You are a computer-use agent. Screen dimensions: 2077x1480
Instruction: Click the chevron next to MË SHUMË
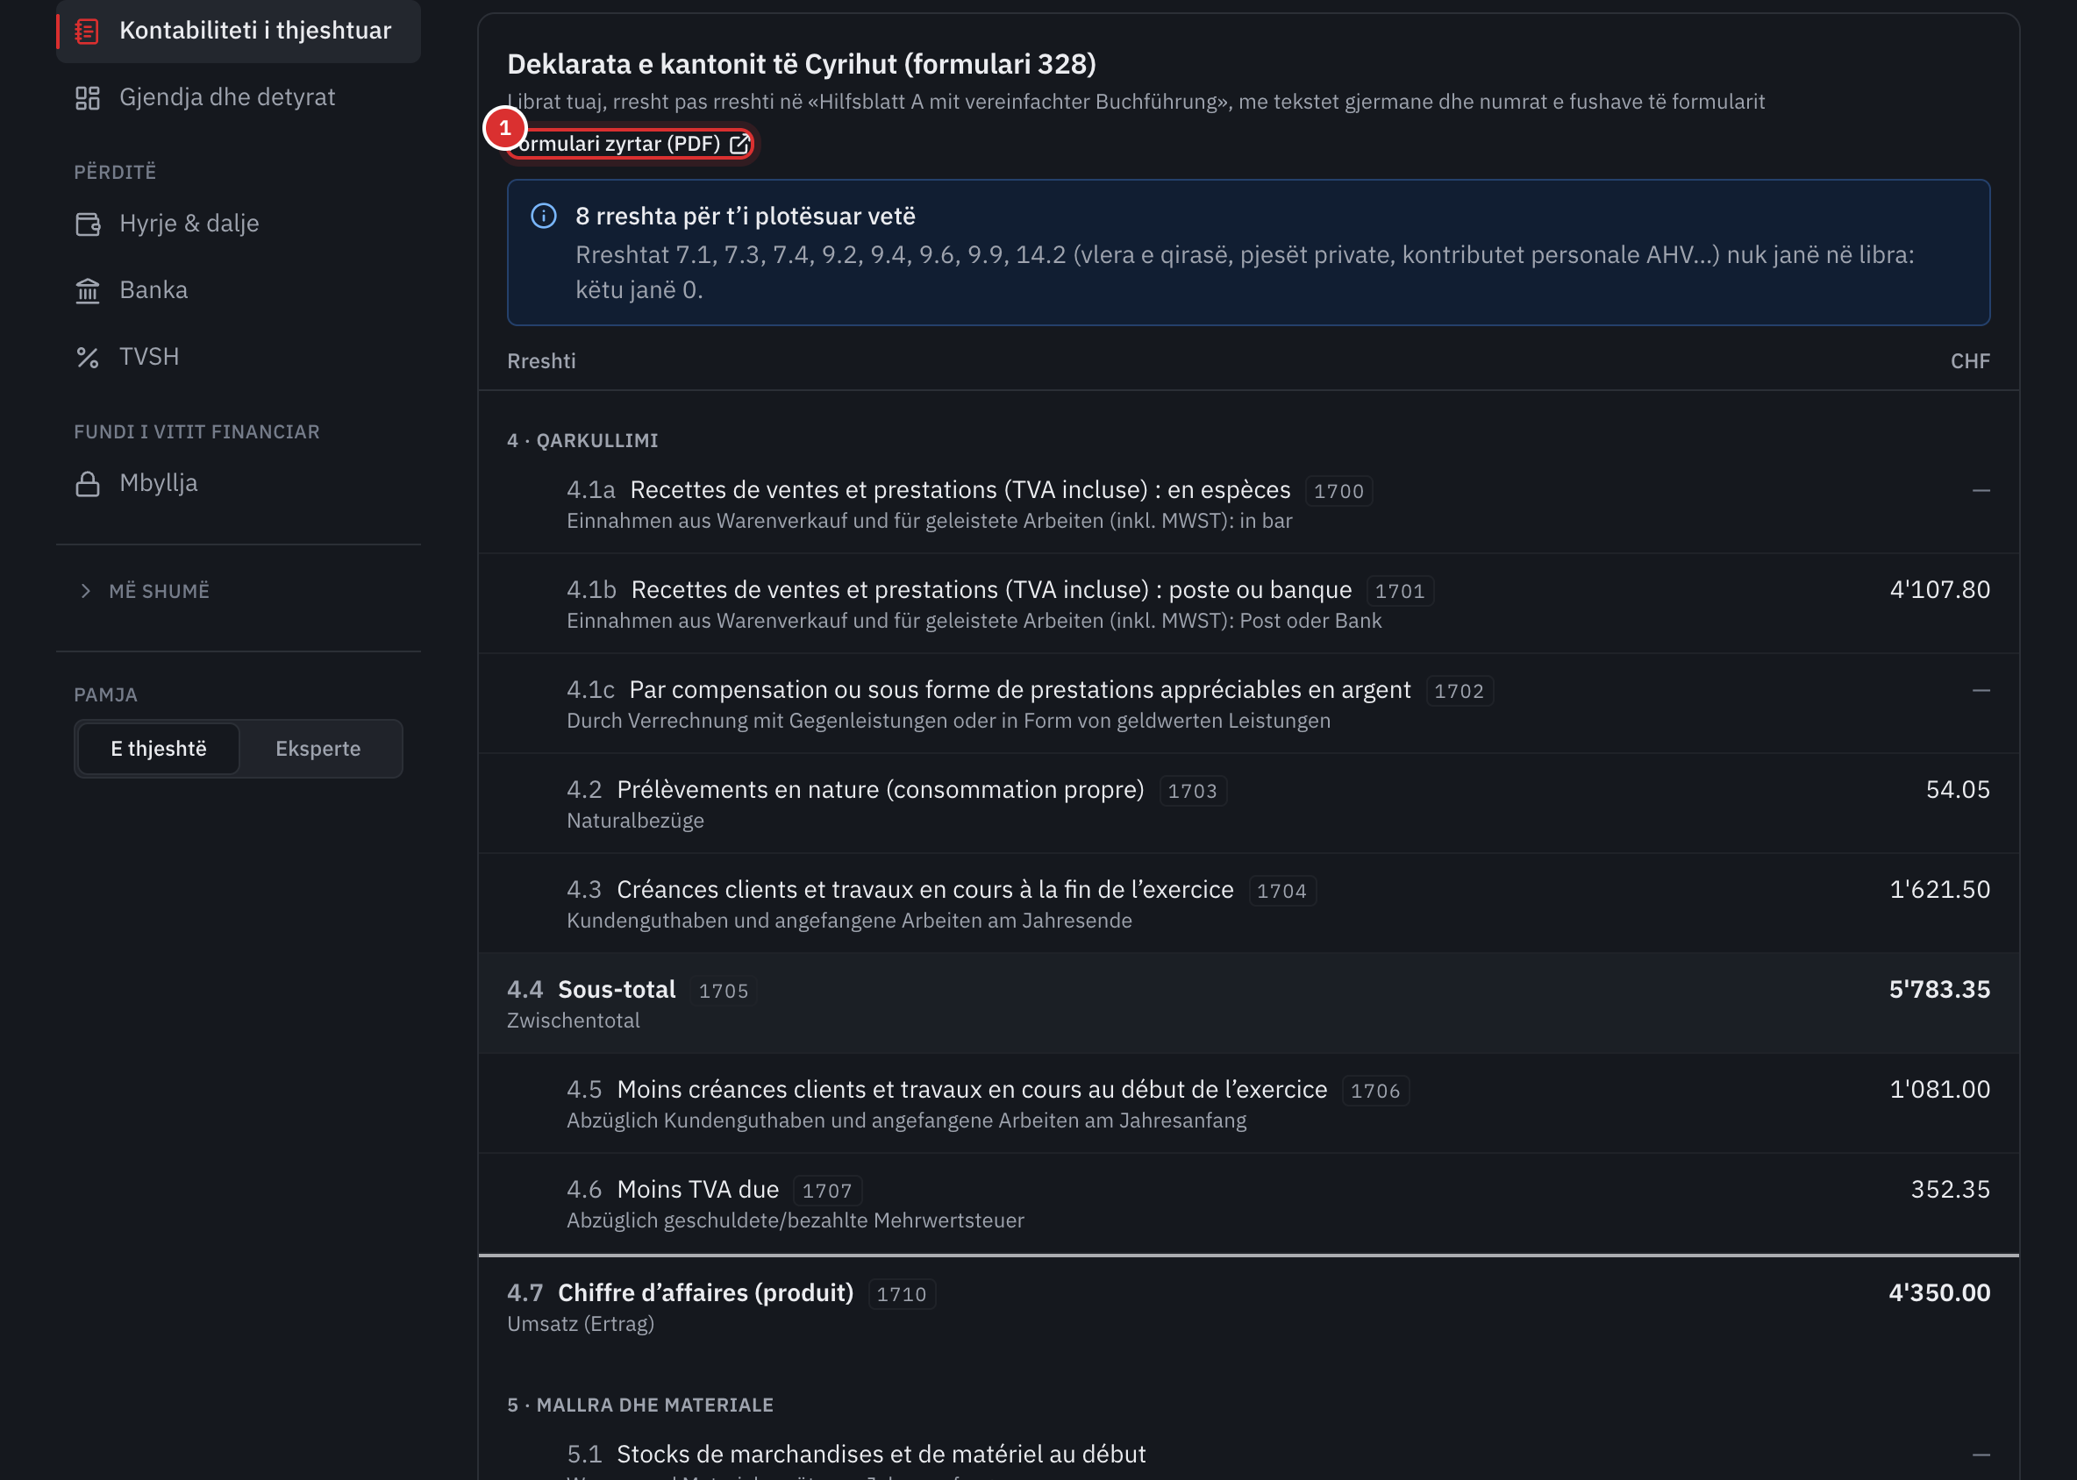[x=86, y=592]
